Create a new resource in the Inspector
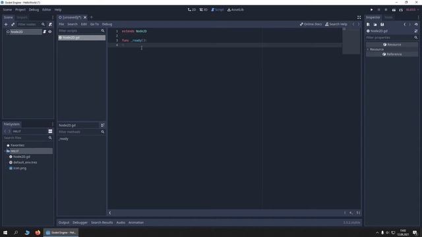 coord(368,24)
